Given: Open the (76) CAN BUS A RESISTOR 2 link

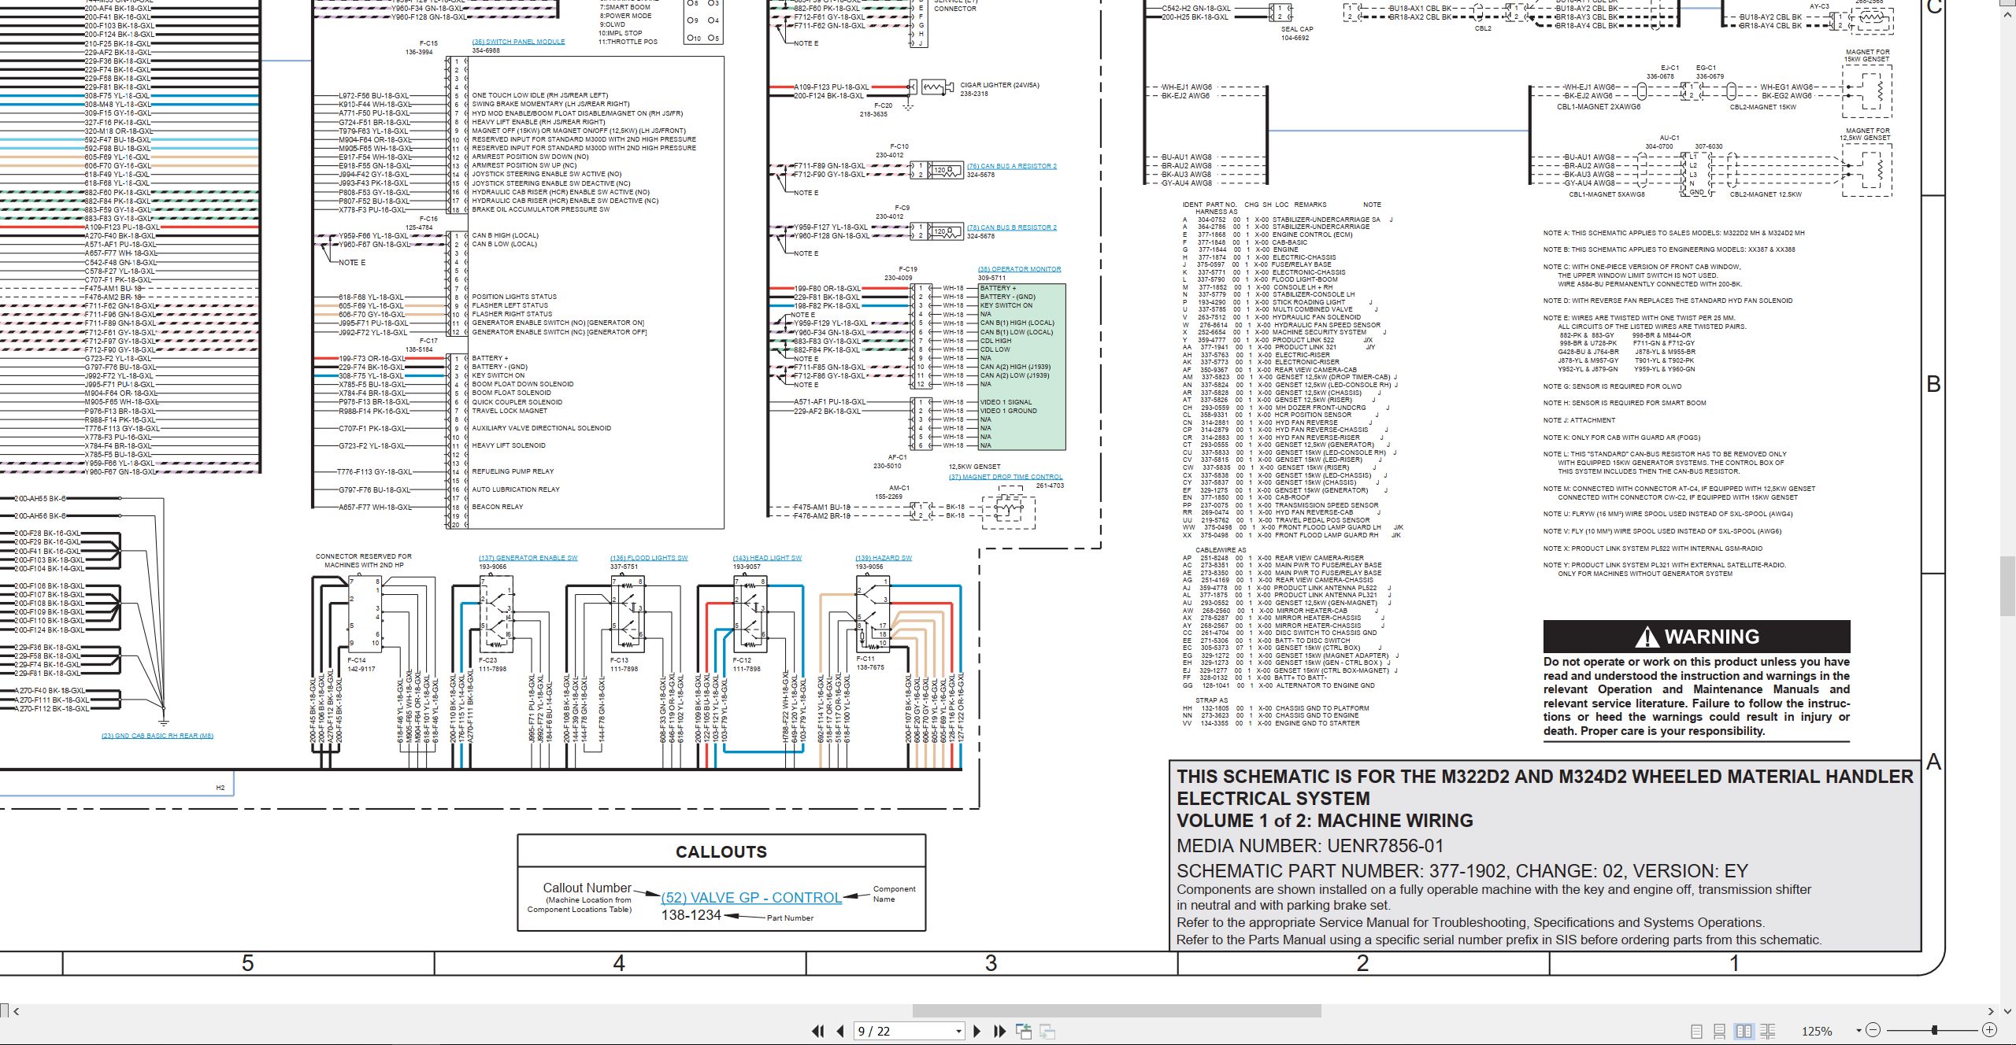Looking at the screenshot, I should [1012, 166].
